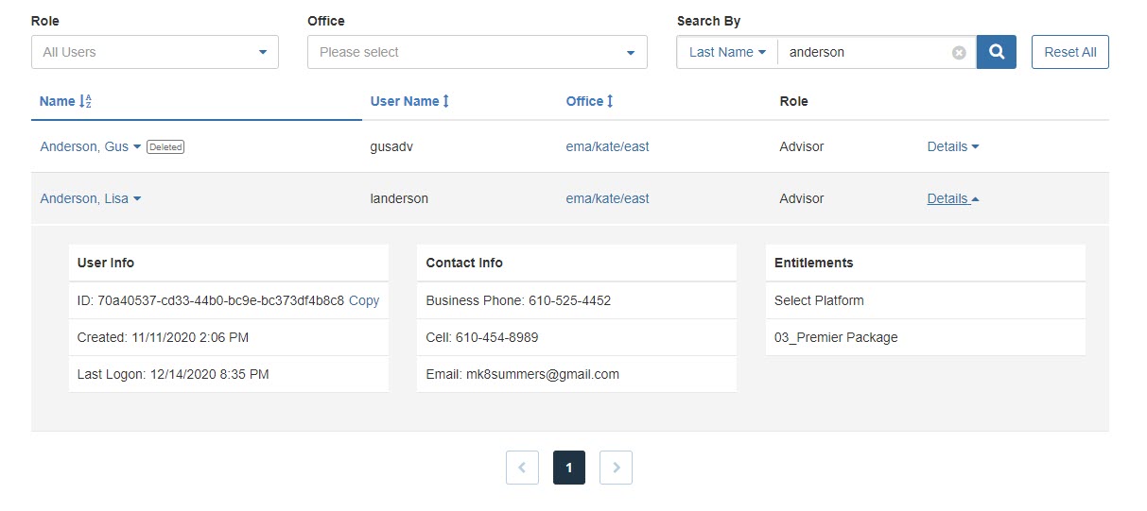This screenshot has width=1147, height=511.
Task: Go to the previous page arrow
Action: 522,468
